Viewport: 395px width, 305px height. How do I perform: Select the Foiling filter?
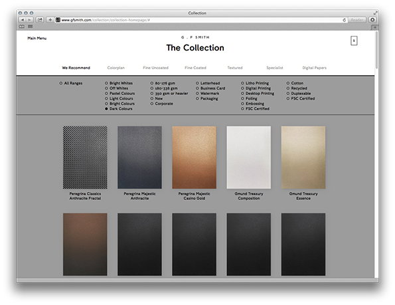click(x=249, y=98)
